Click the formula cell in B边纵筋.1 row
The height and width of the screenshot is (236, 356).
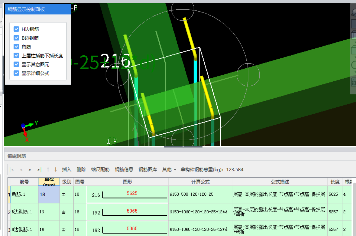200,212
